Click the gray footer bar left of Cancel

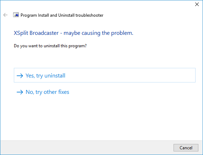click(x=87, y=148)
